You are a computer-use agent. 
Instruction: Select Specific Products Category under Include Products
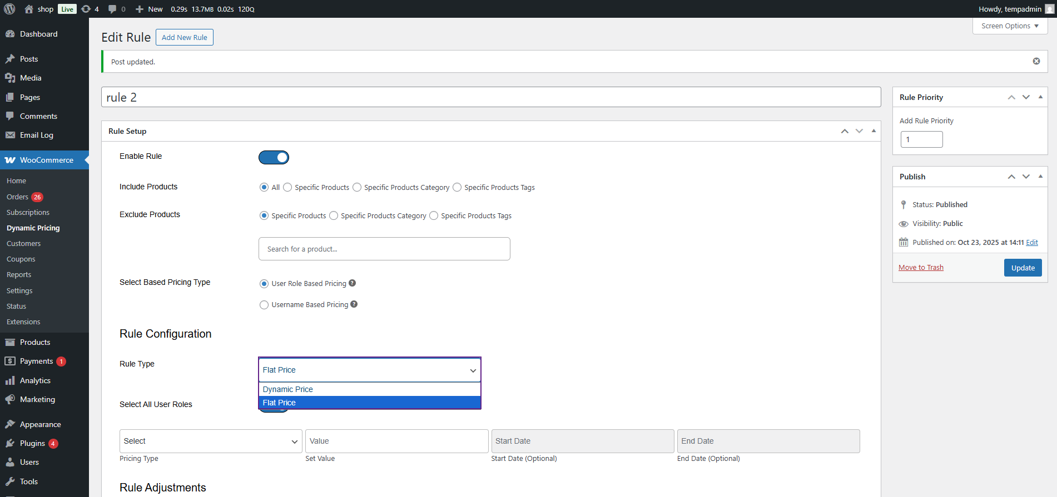[x=357, y=188]
